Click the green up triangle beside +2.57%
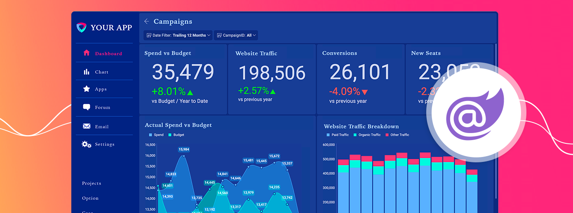This screenshot has width=573, height=213. [273, 91]
